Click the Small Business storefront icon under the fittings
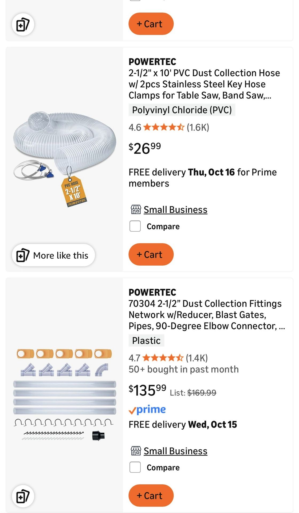 click(136, 451)
